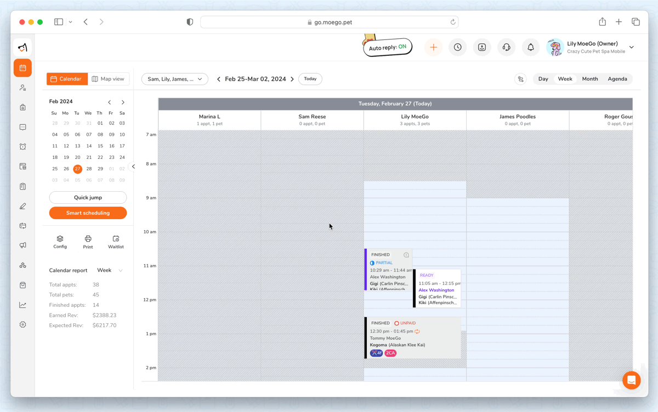658x412 pixels.
Task: Click the MoeGo logo in the sidebar
Action: point(22,48)
